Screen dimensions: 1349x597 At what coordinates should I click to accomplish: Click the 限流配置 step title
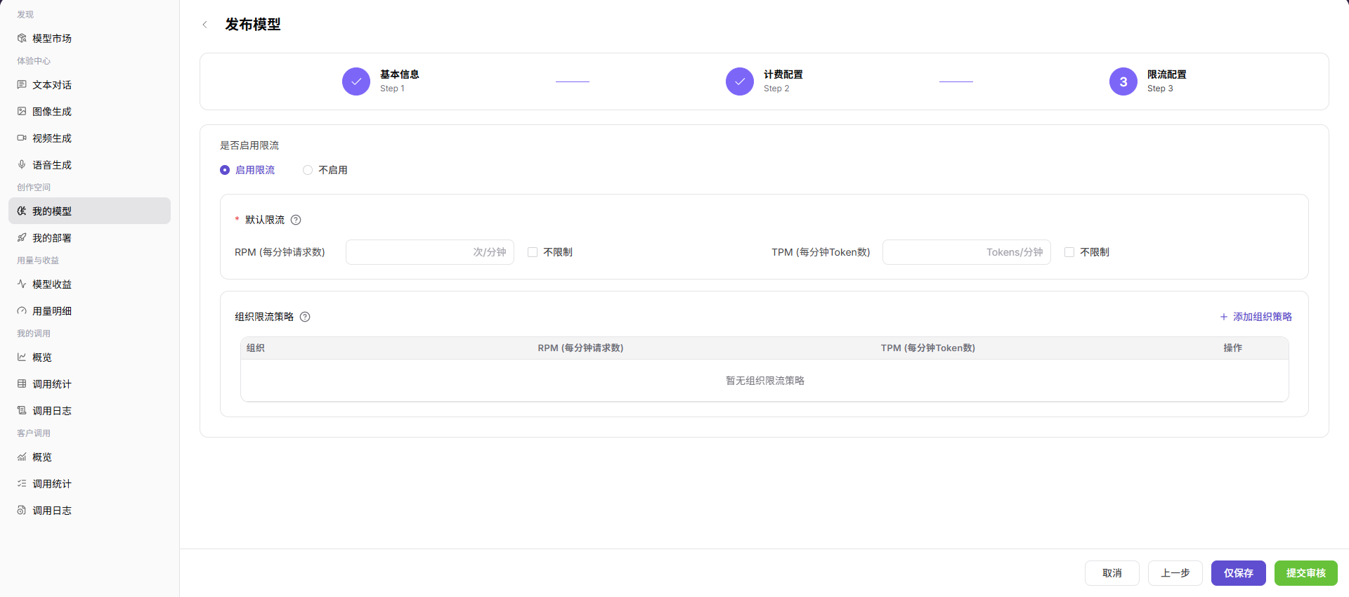(x=1167, y=74)
